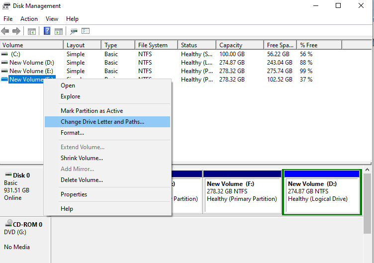Open the View menu
The width and height of the screenshot is (374, 263).
pos(52,19)
